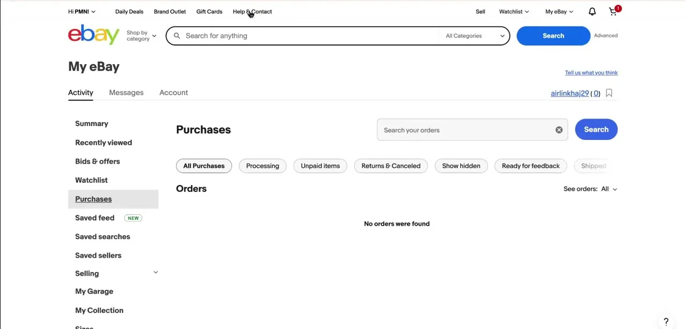Open the shopping cart
Viewport: 685px width, 329px height.
click(613, 11)
